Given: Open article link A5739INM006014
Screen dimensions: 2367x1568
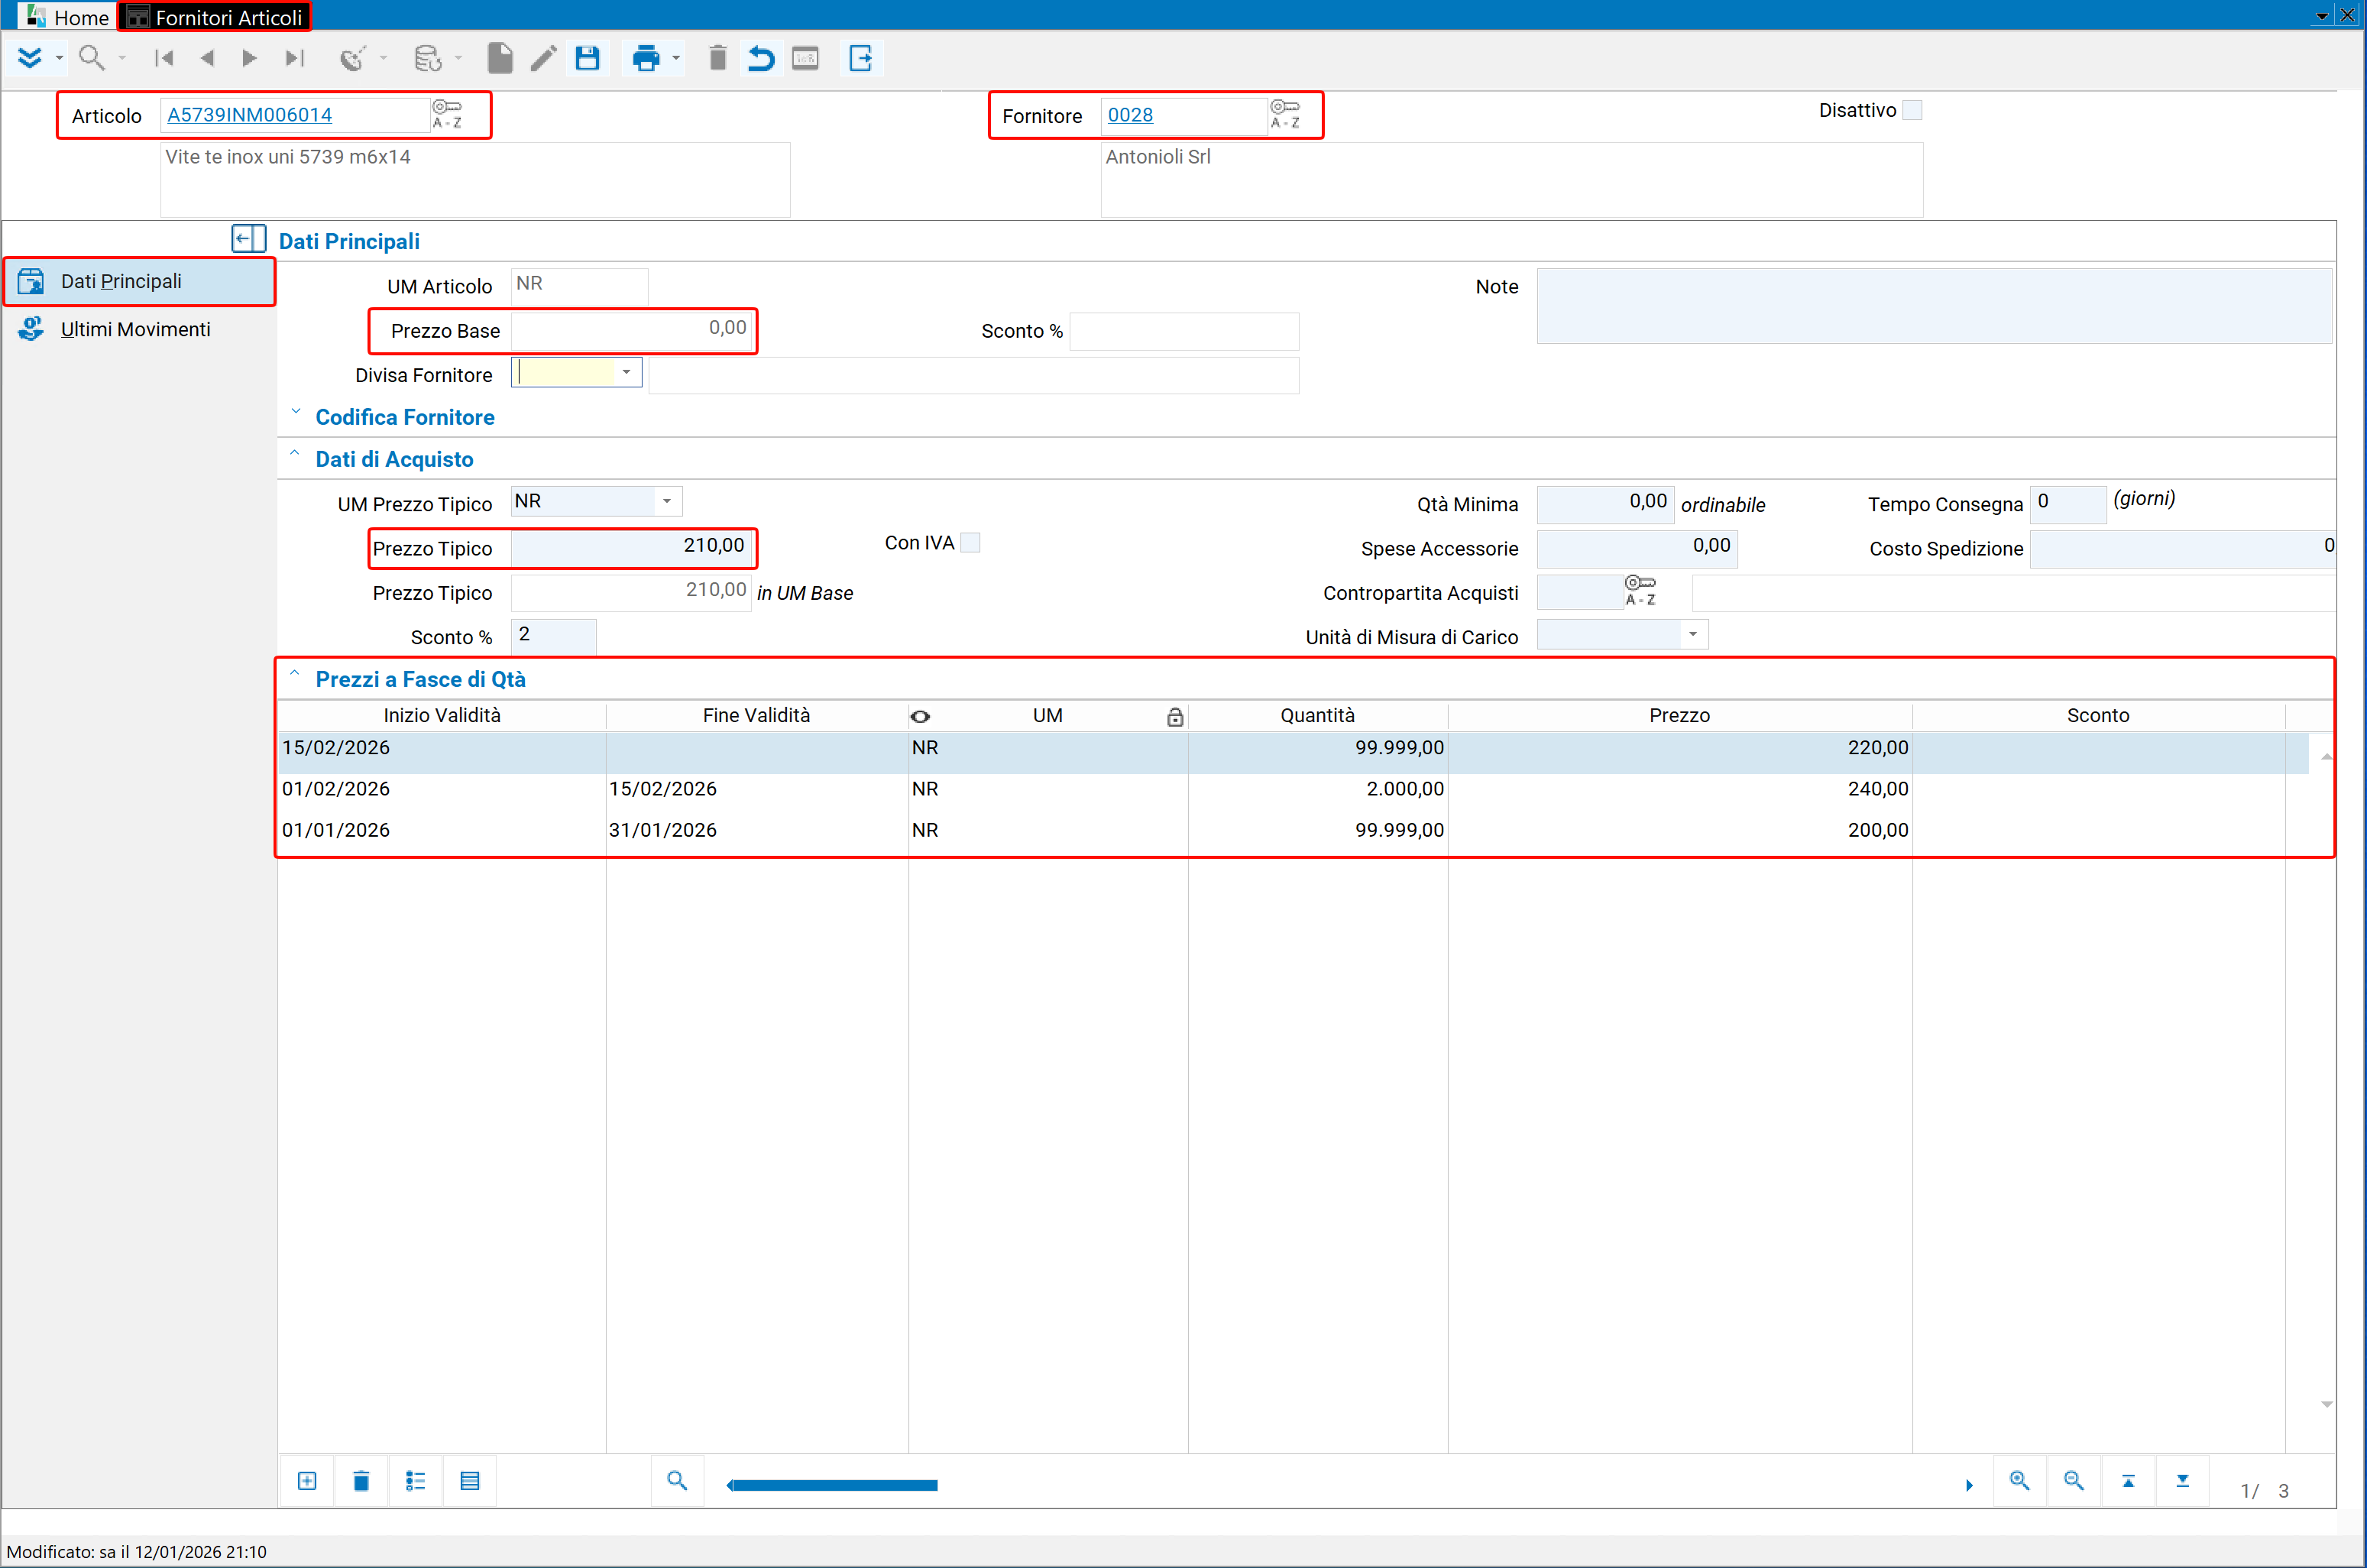Looking at the screenshot, I should pyautogui.click(x=250, y=114).
